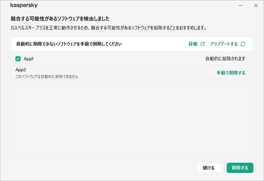Close the Kaspersky window with the X
This screenshot has width=264, height=181.
[256, 5]
